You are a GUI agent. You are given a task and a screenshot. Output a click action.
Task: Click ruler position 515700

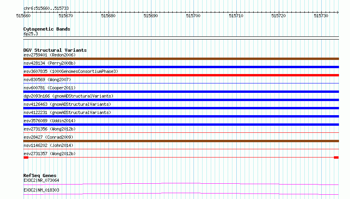[193, 16]
